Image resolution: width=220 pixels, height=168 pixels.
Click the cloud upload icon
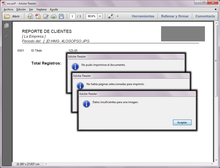(x=54, y=16)
